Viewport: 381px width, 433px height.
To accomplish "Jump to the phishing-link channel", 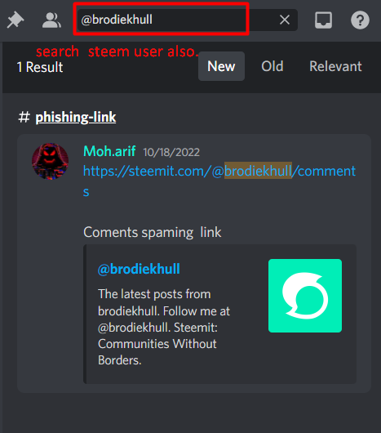I will click(x=76, y=117).
